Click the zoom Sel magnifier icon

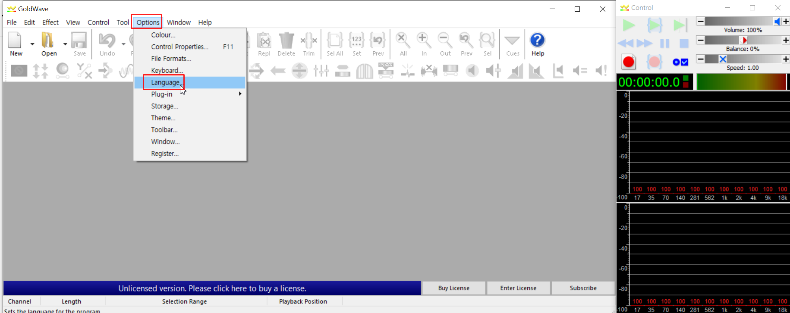[x=487, y=41]
